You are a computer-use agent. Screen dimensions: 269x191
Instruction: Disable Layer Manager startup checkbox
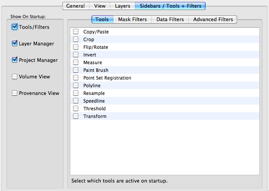pyautogui.click(x=15, y=43)
